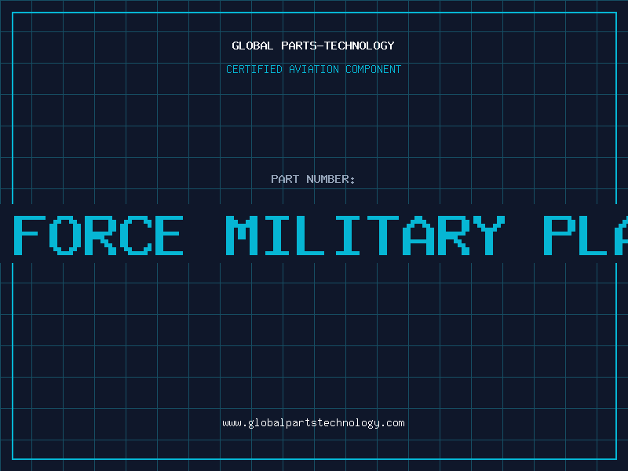Open the www.globalpartstechnology.com website link
Image resolution: width=628 pixels, height=471 pixels.
pos(313,423)
